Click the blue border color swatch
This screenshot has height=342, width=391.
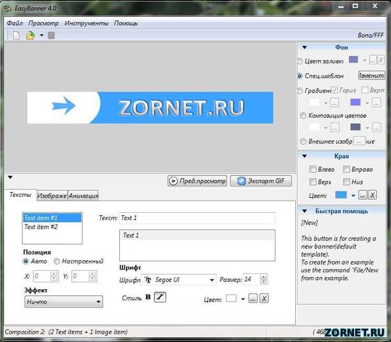pyautogui.click(x=341, y=195)
